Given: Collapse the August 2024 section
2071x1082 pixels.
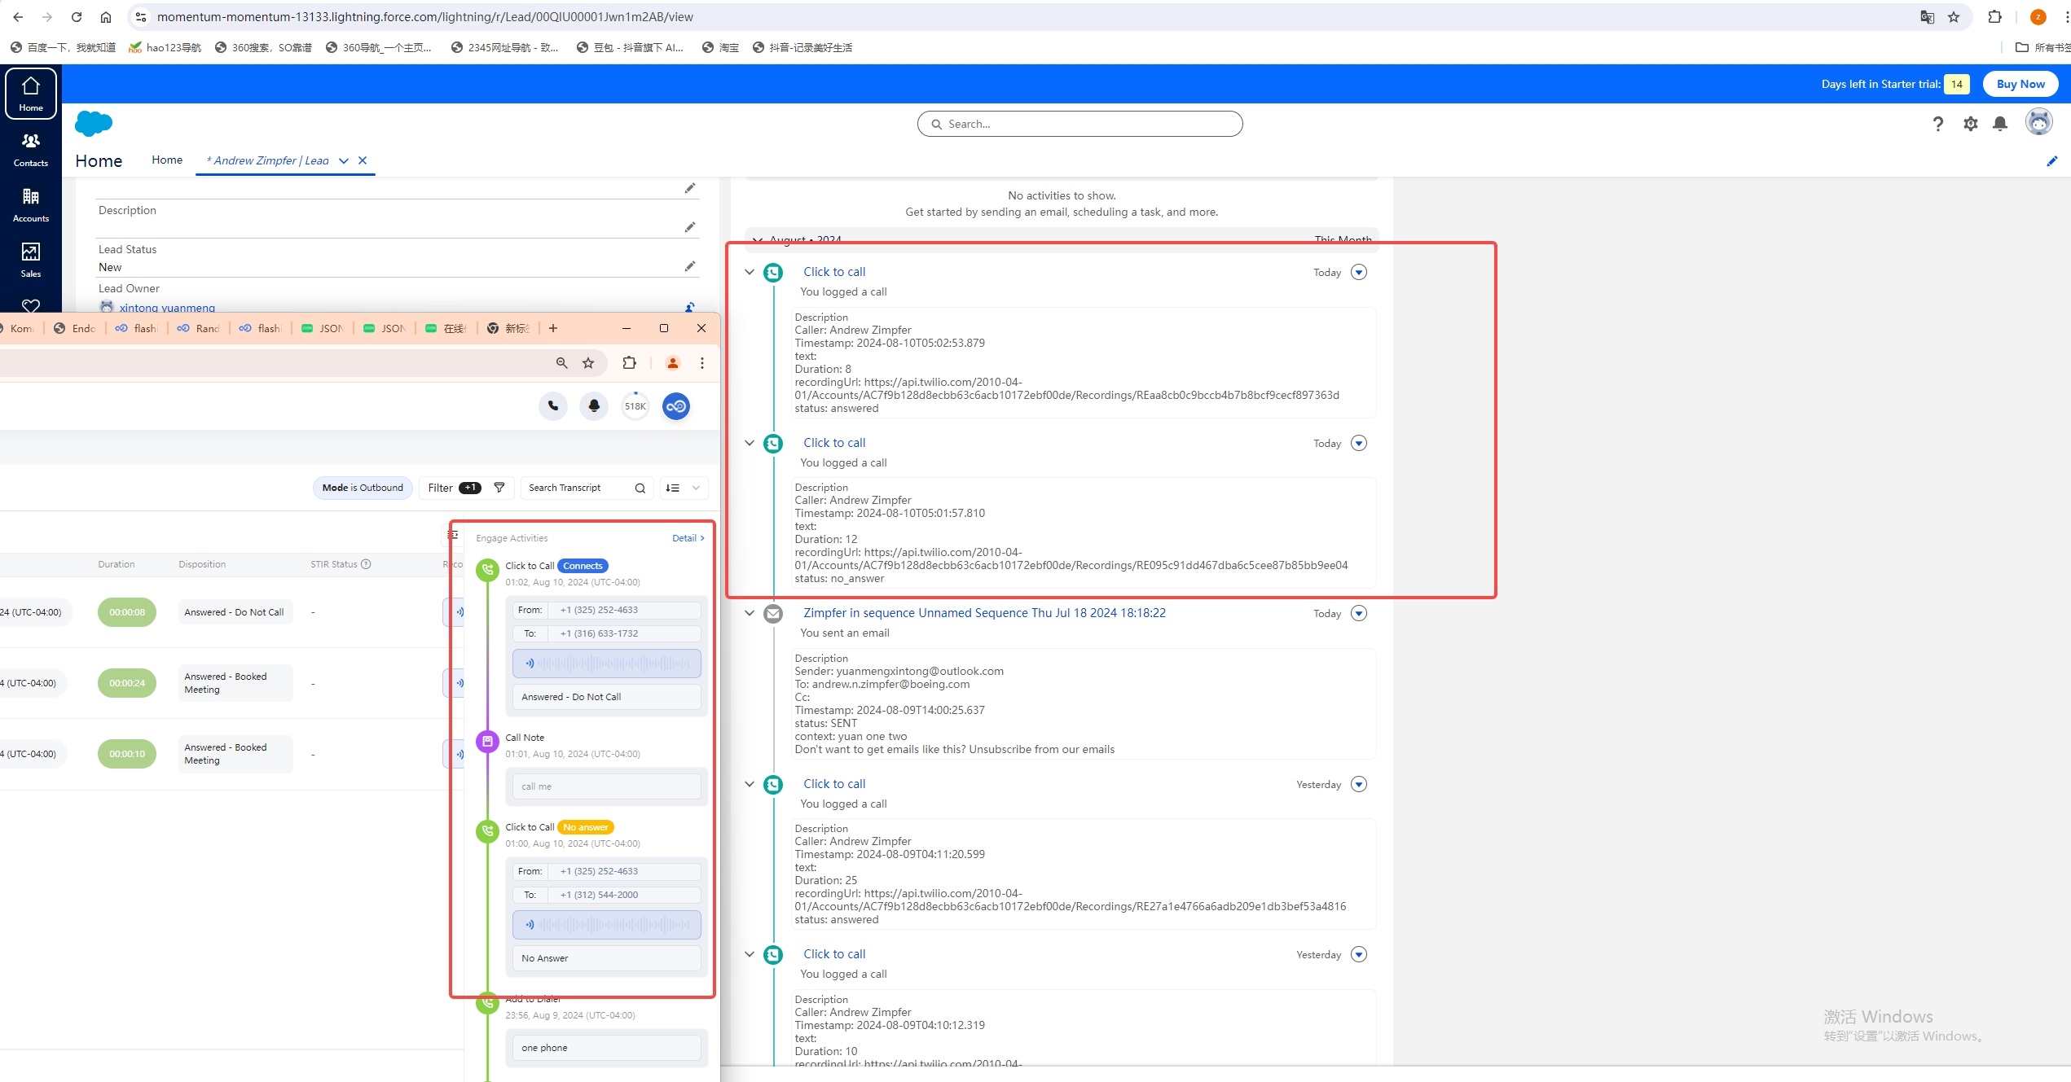Looking at the screenshot, I should (x=758, y=240).
